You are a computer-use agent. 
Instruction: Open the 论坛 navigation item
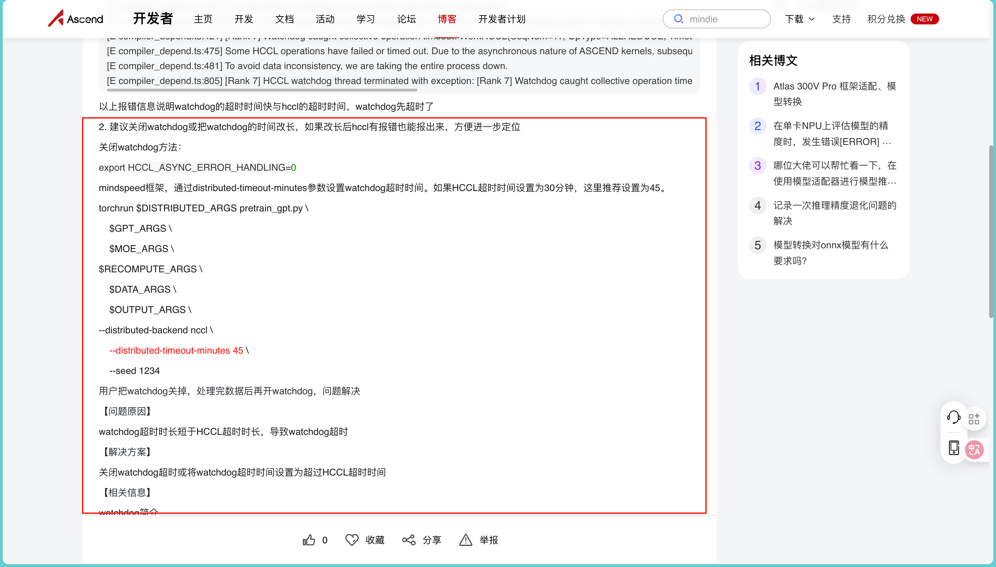(406, 19)
